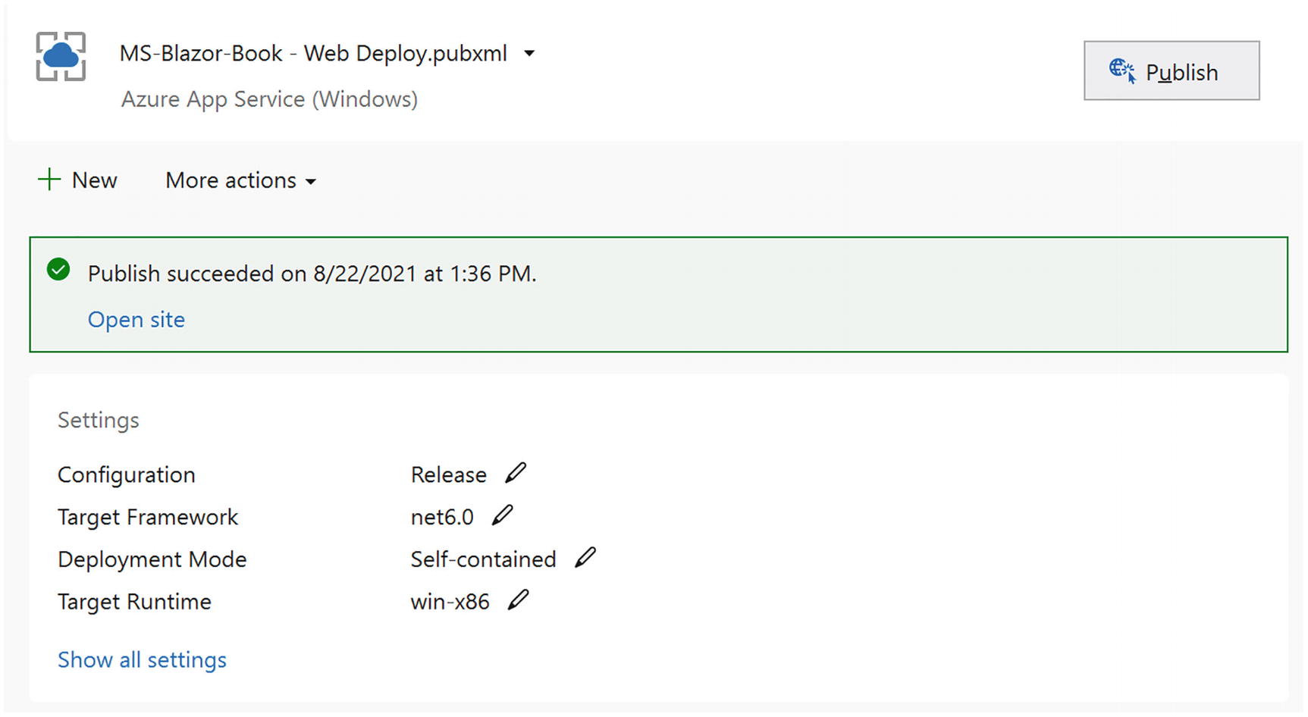Expand the More actions menu

(x=240, y=180)
